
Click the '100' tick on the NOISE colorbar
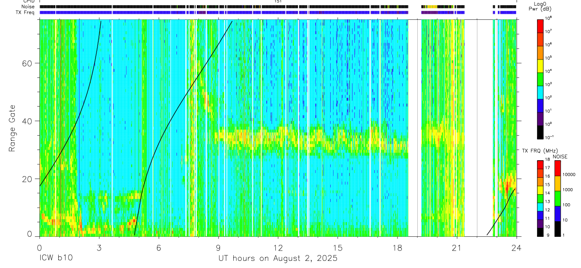567,205
